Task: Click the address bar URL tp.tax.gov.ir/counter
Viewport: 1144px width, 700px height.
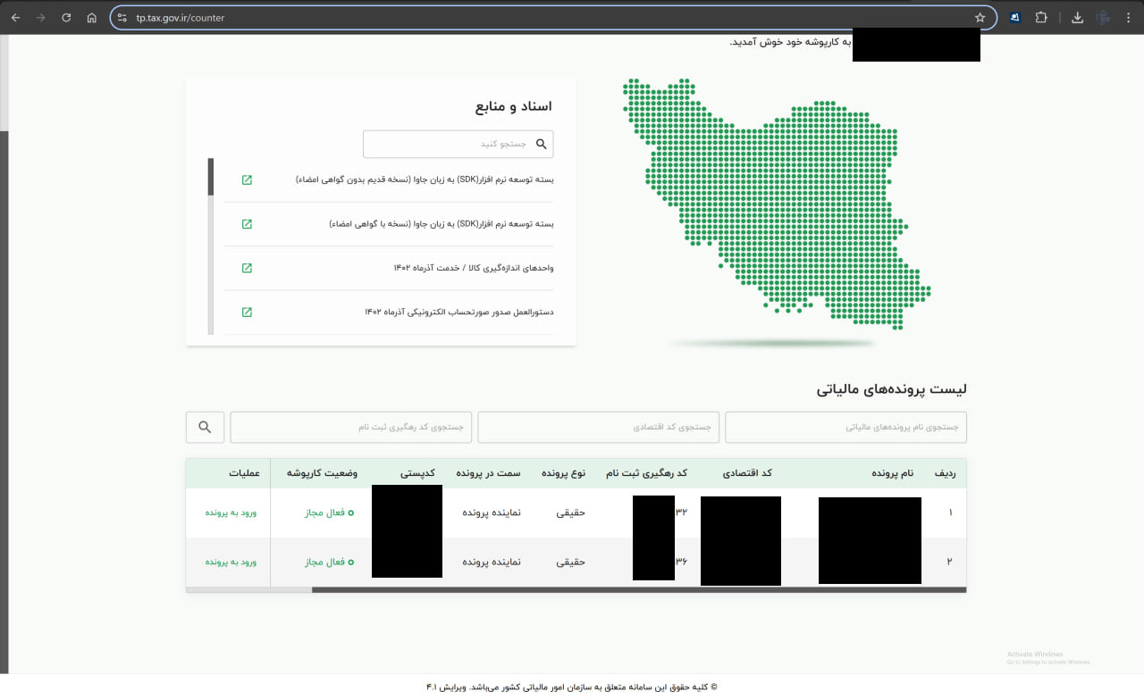Action: (181, 18)
